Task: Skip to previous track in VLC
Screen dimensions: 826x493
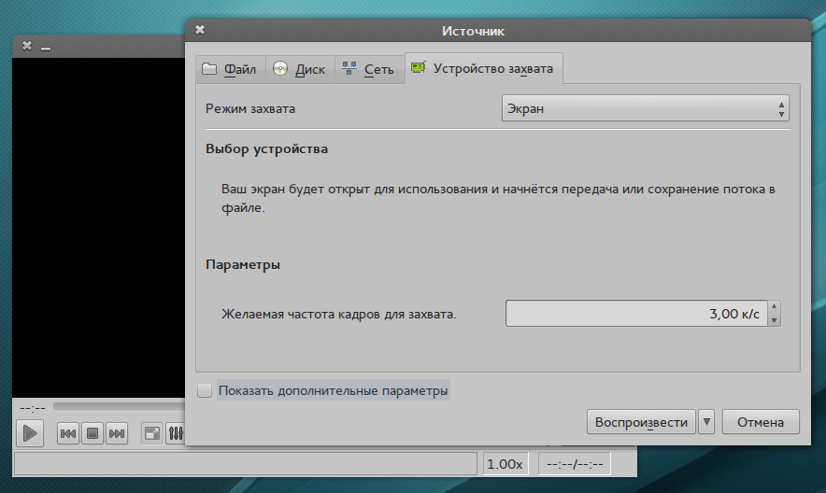Action: point(68,433)
